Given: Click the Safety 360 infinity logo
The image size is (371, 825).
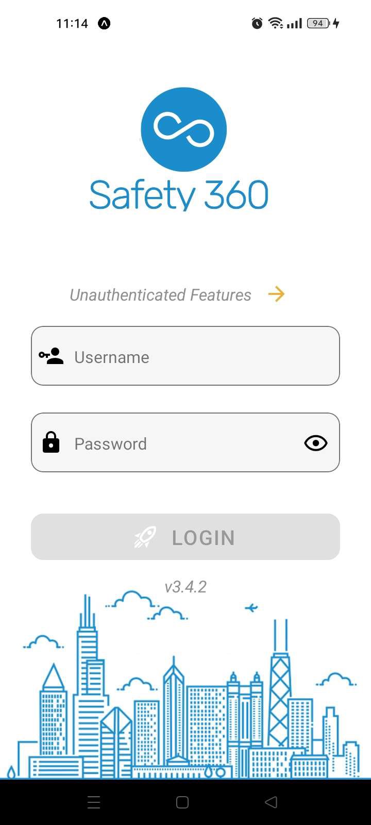Looking at the screenshot, I should tap(184, 129).
